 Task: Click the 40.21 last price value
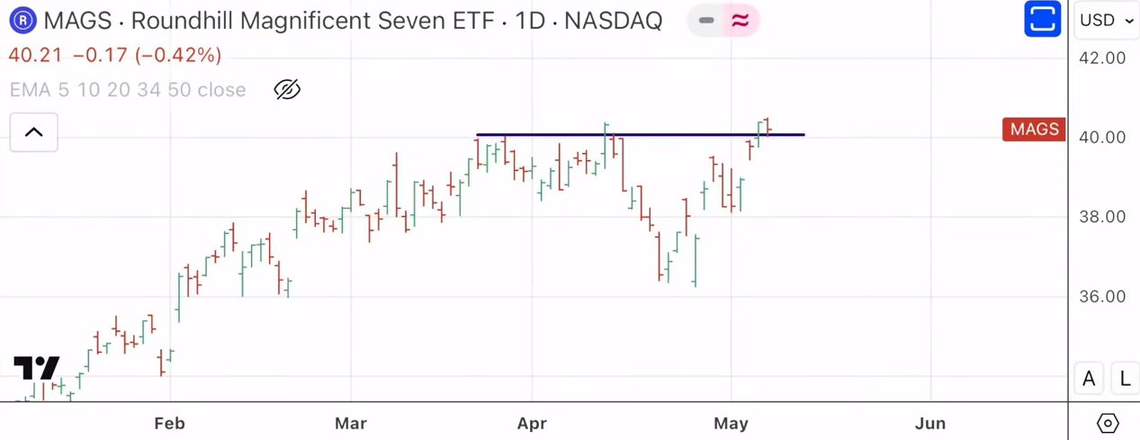click(x=35, y=56)
